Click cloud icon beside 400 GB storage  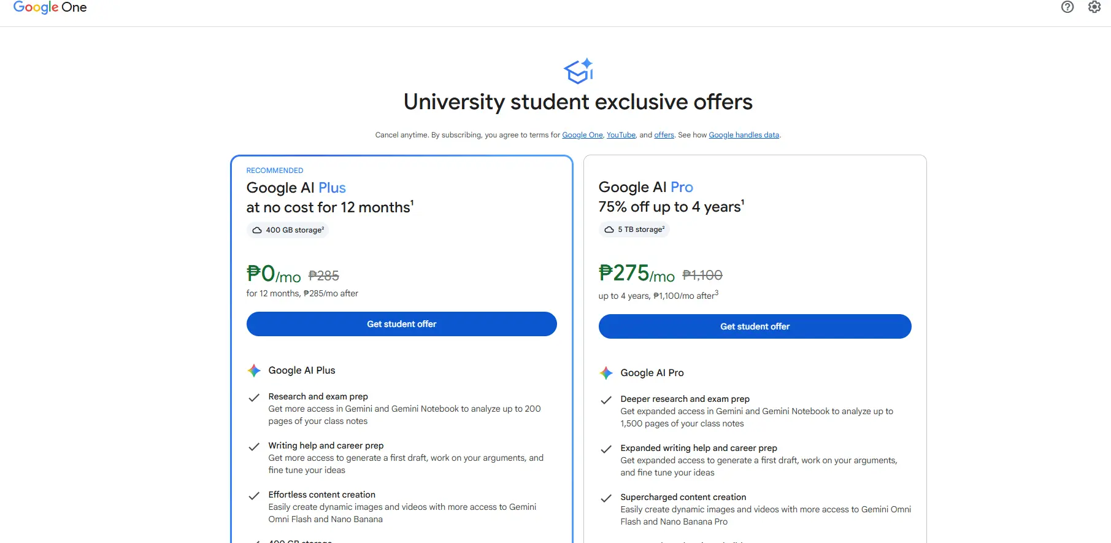coord(257,230)
